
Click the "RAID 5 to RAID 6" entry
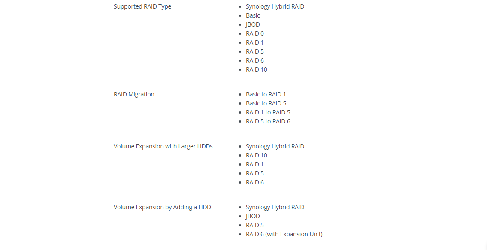[x=268, y=121]
